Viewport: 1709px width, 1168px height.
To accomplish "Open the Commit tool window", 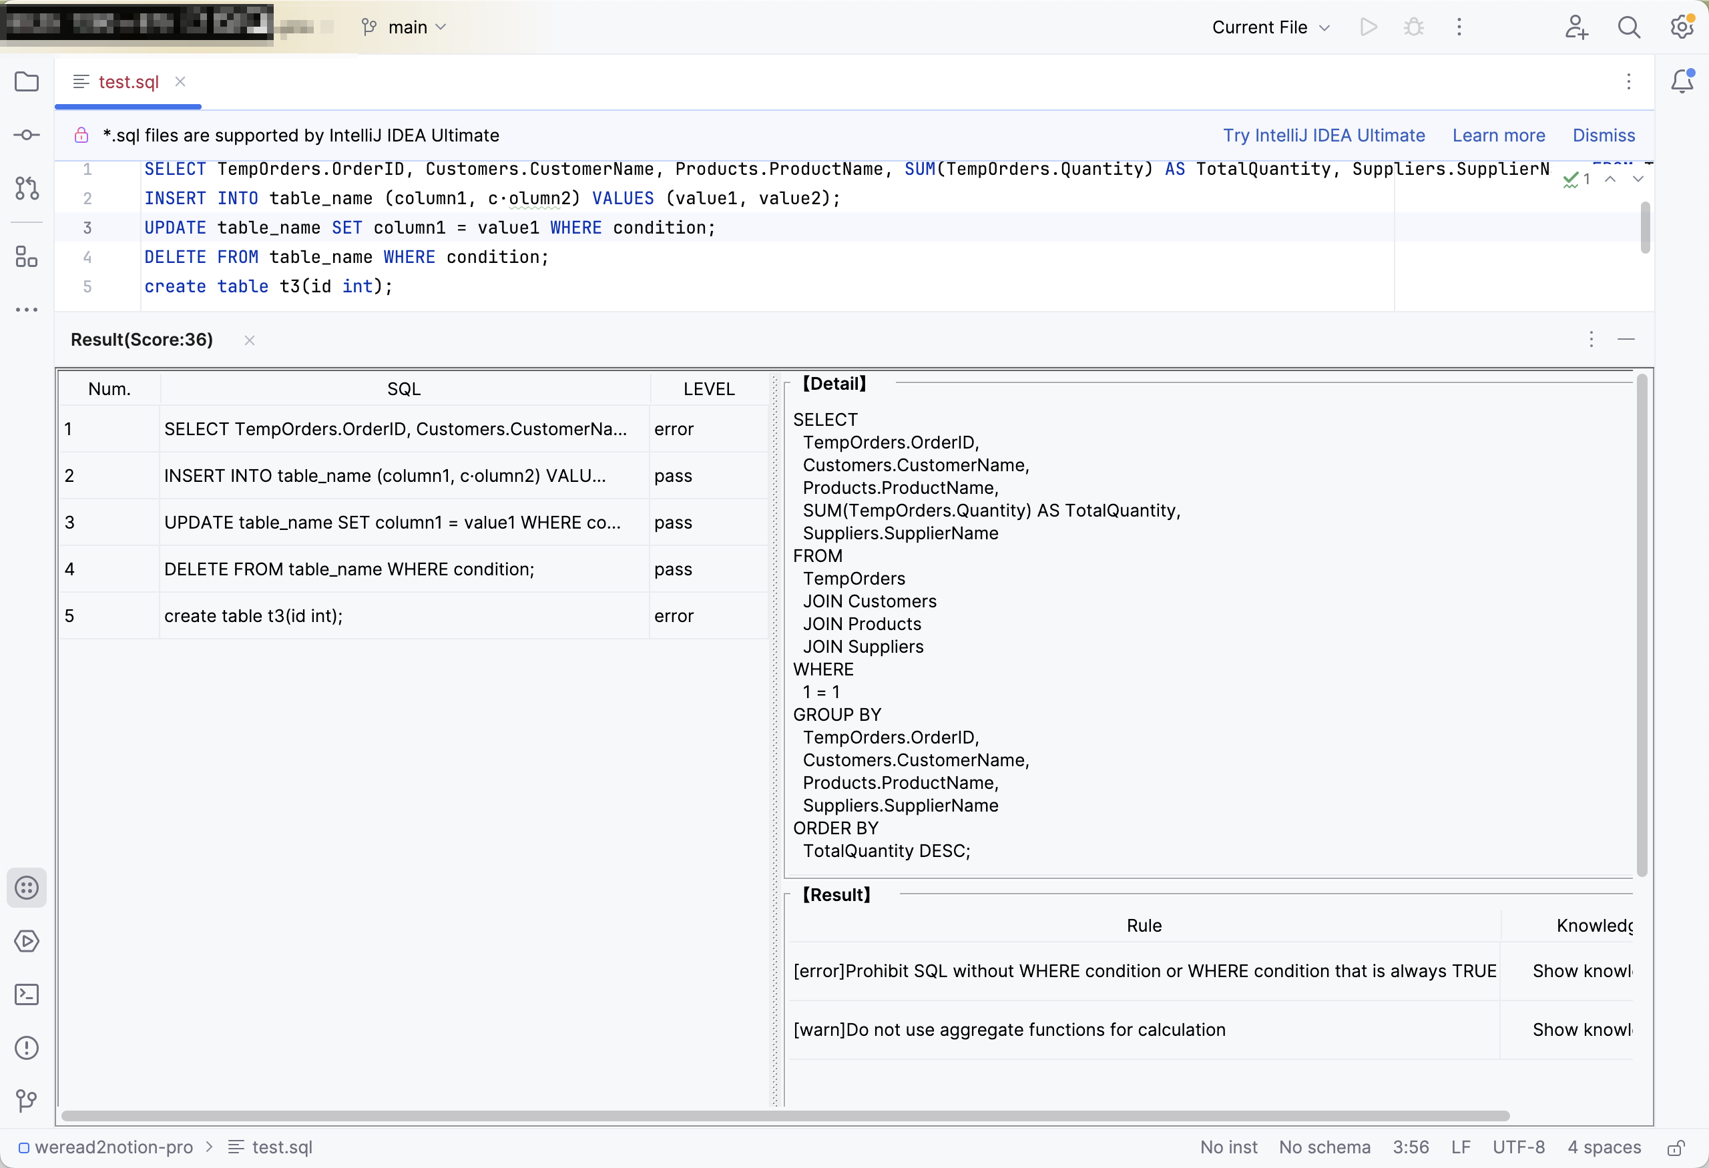I will coord(27,135).
